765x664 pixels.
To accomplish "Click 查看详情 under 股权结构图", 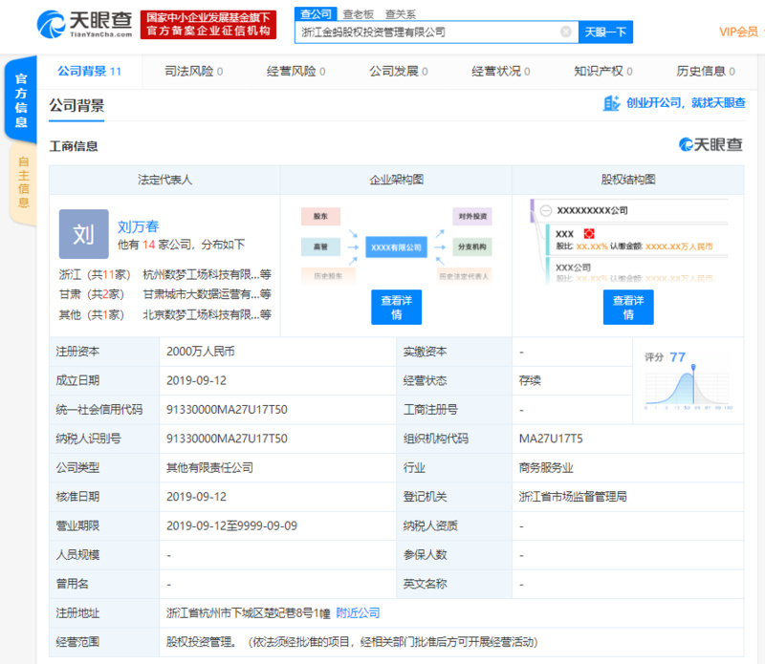I will (627, 307).
